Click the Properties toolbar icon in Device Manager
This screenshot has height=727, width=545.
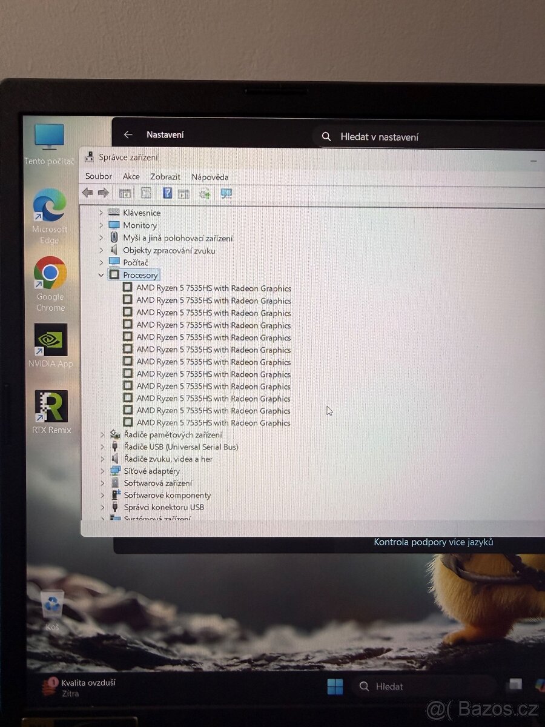coord(146,193)
